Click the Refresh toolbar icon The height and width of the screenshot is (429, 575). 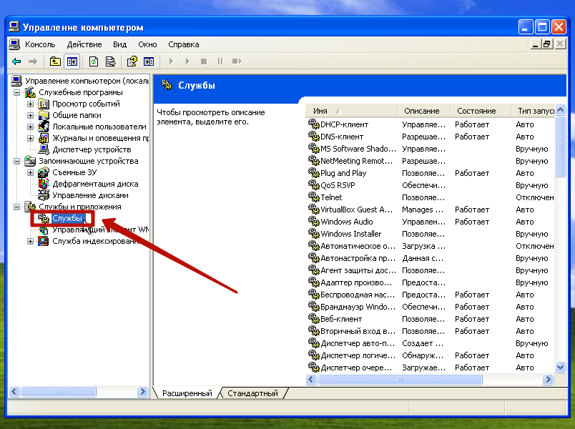pyautogui.click(x=94, y=61)
